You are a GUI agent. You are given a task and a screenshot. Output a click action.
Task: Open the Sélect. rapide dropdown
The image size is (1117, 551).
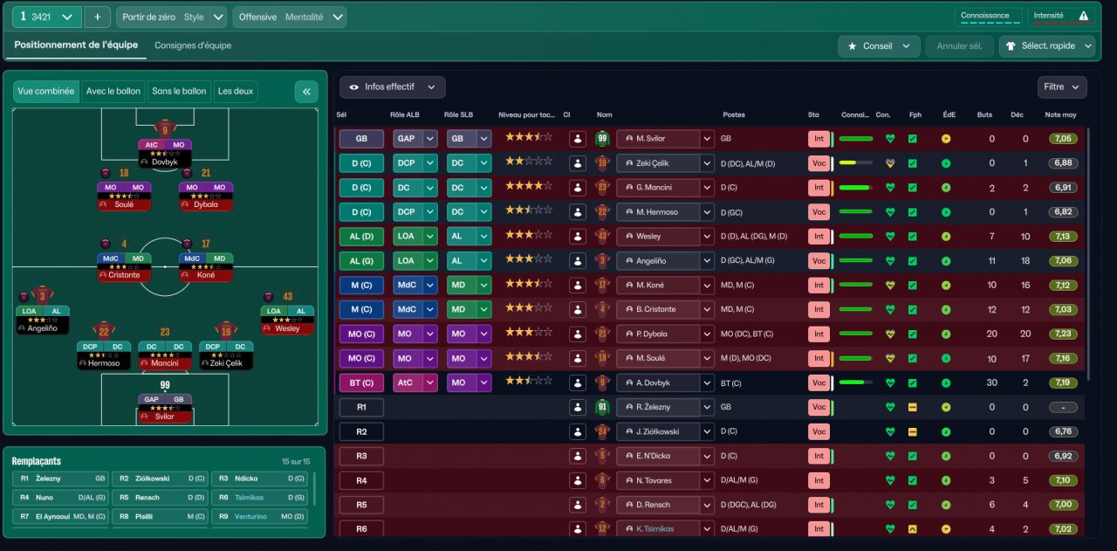click(x=1047, y=46)
